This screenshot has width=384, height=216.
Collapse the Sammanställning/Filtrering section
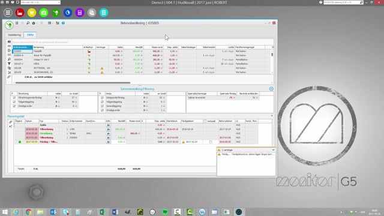pos(271,89)
